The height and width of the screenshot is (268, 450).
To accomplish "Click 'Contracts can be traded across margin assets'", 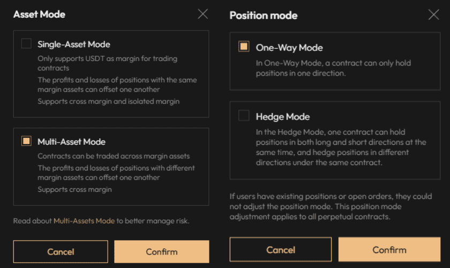I will click(114, 156).
